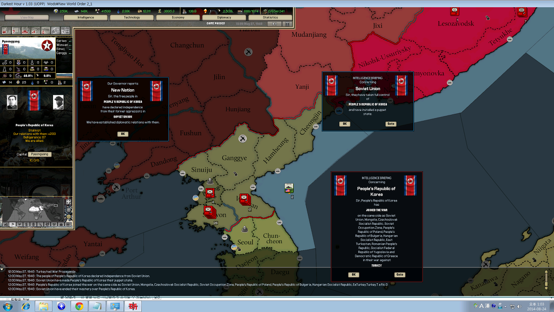The image size is (554, 312).
Task: Click the infrastructure 40.0% locomotive icon
Action: pyautogui.click(x=18, y=75)
